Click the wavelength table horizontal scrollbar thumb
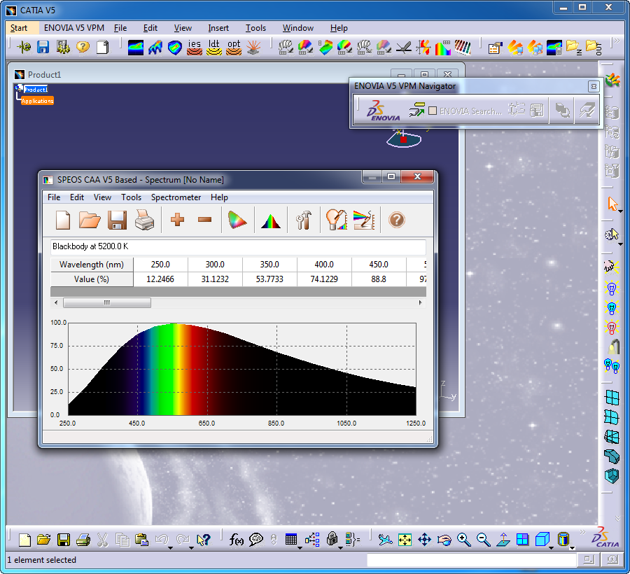Image resolution: width=630 pixels, height=574 pixels. tap(107, 302)
